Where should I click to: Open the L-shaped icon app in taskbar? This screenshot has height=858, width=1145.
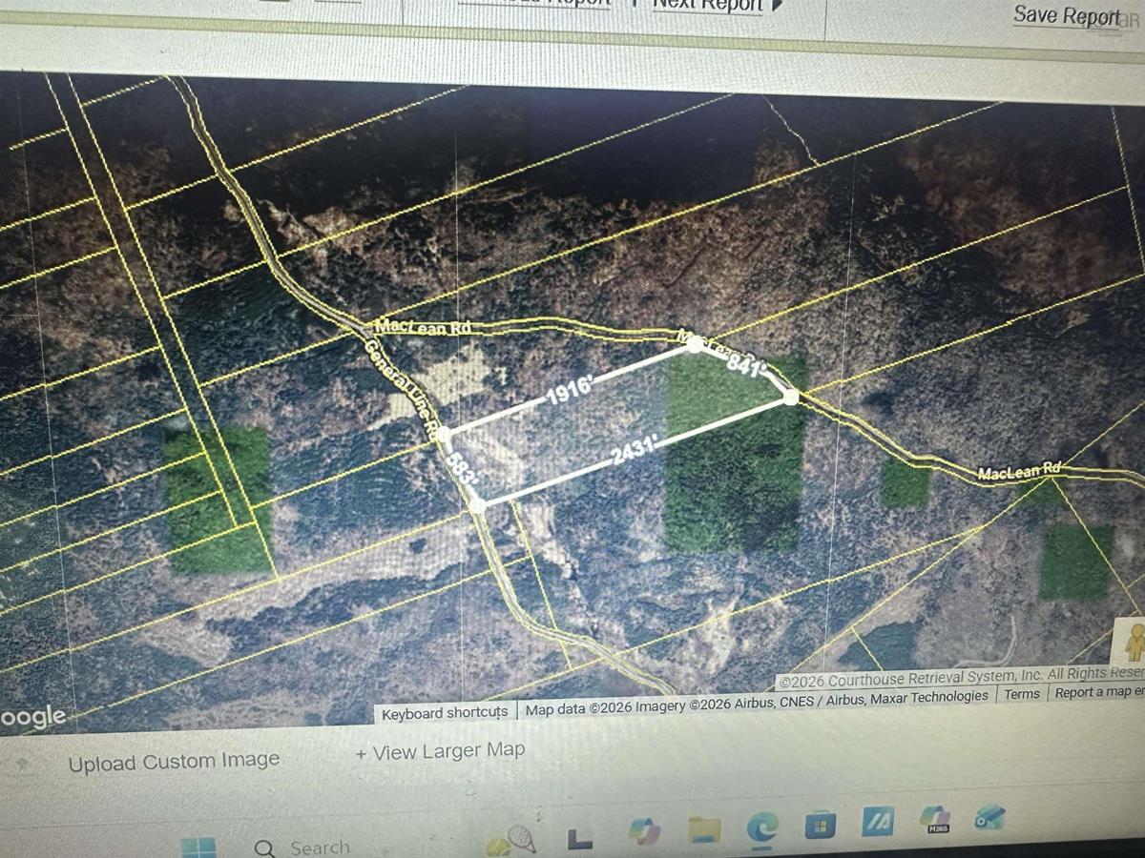coord(579,838)
